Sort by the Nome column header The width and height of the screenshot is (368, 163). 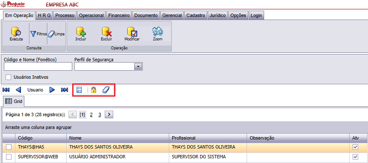click(x=118, y=138)
